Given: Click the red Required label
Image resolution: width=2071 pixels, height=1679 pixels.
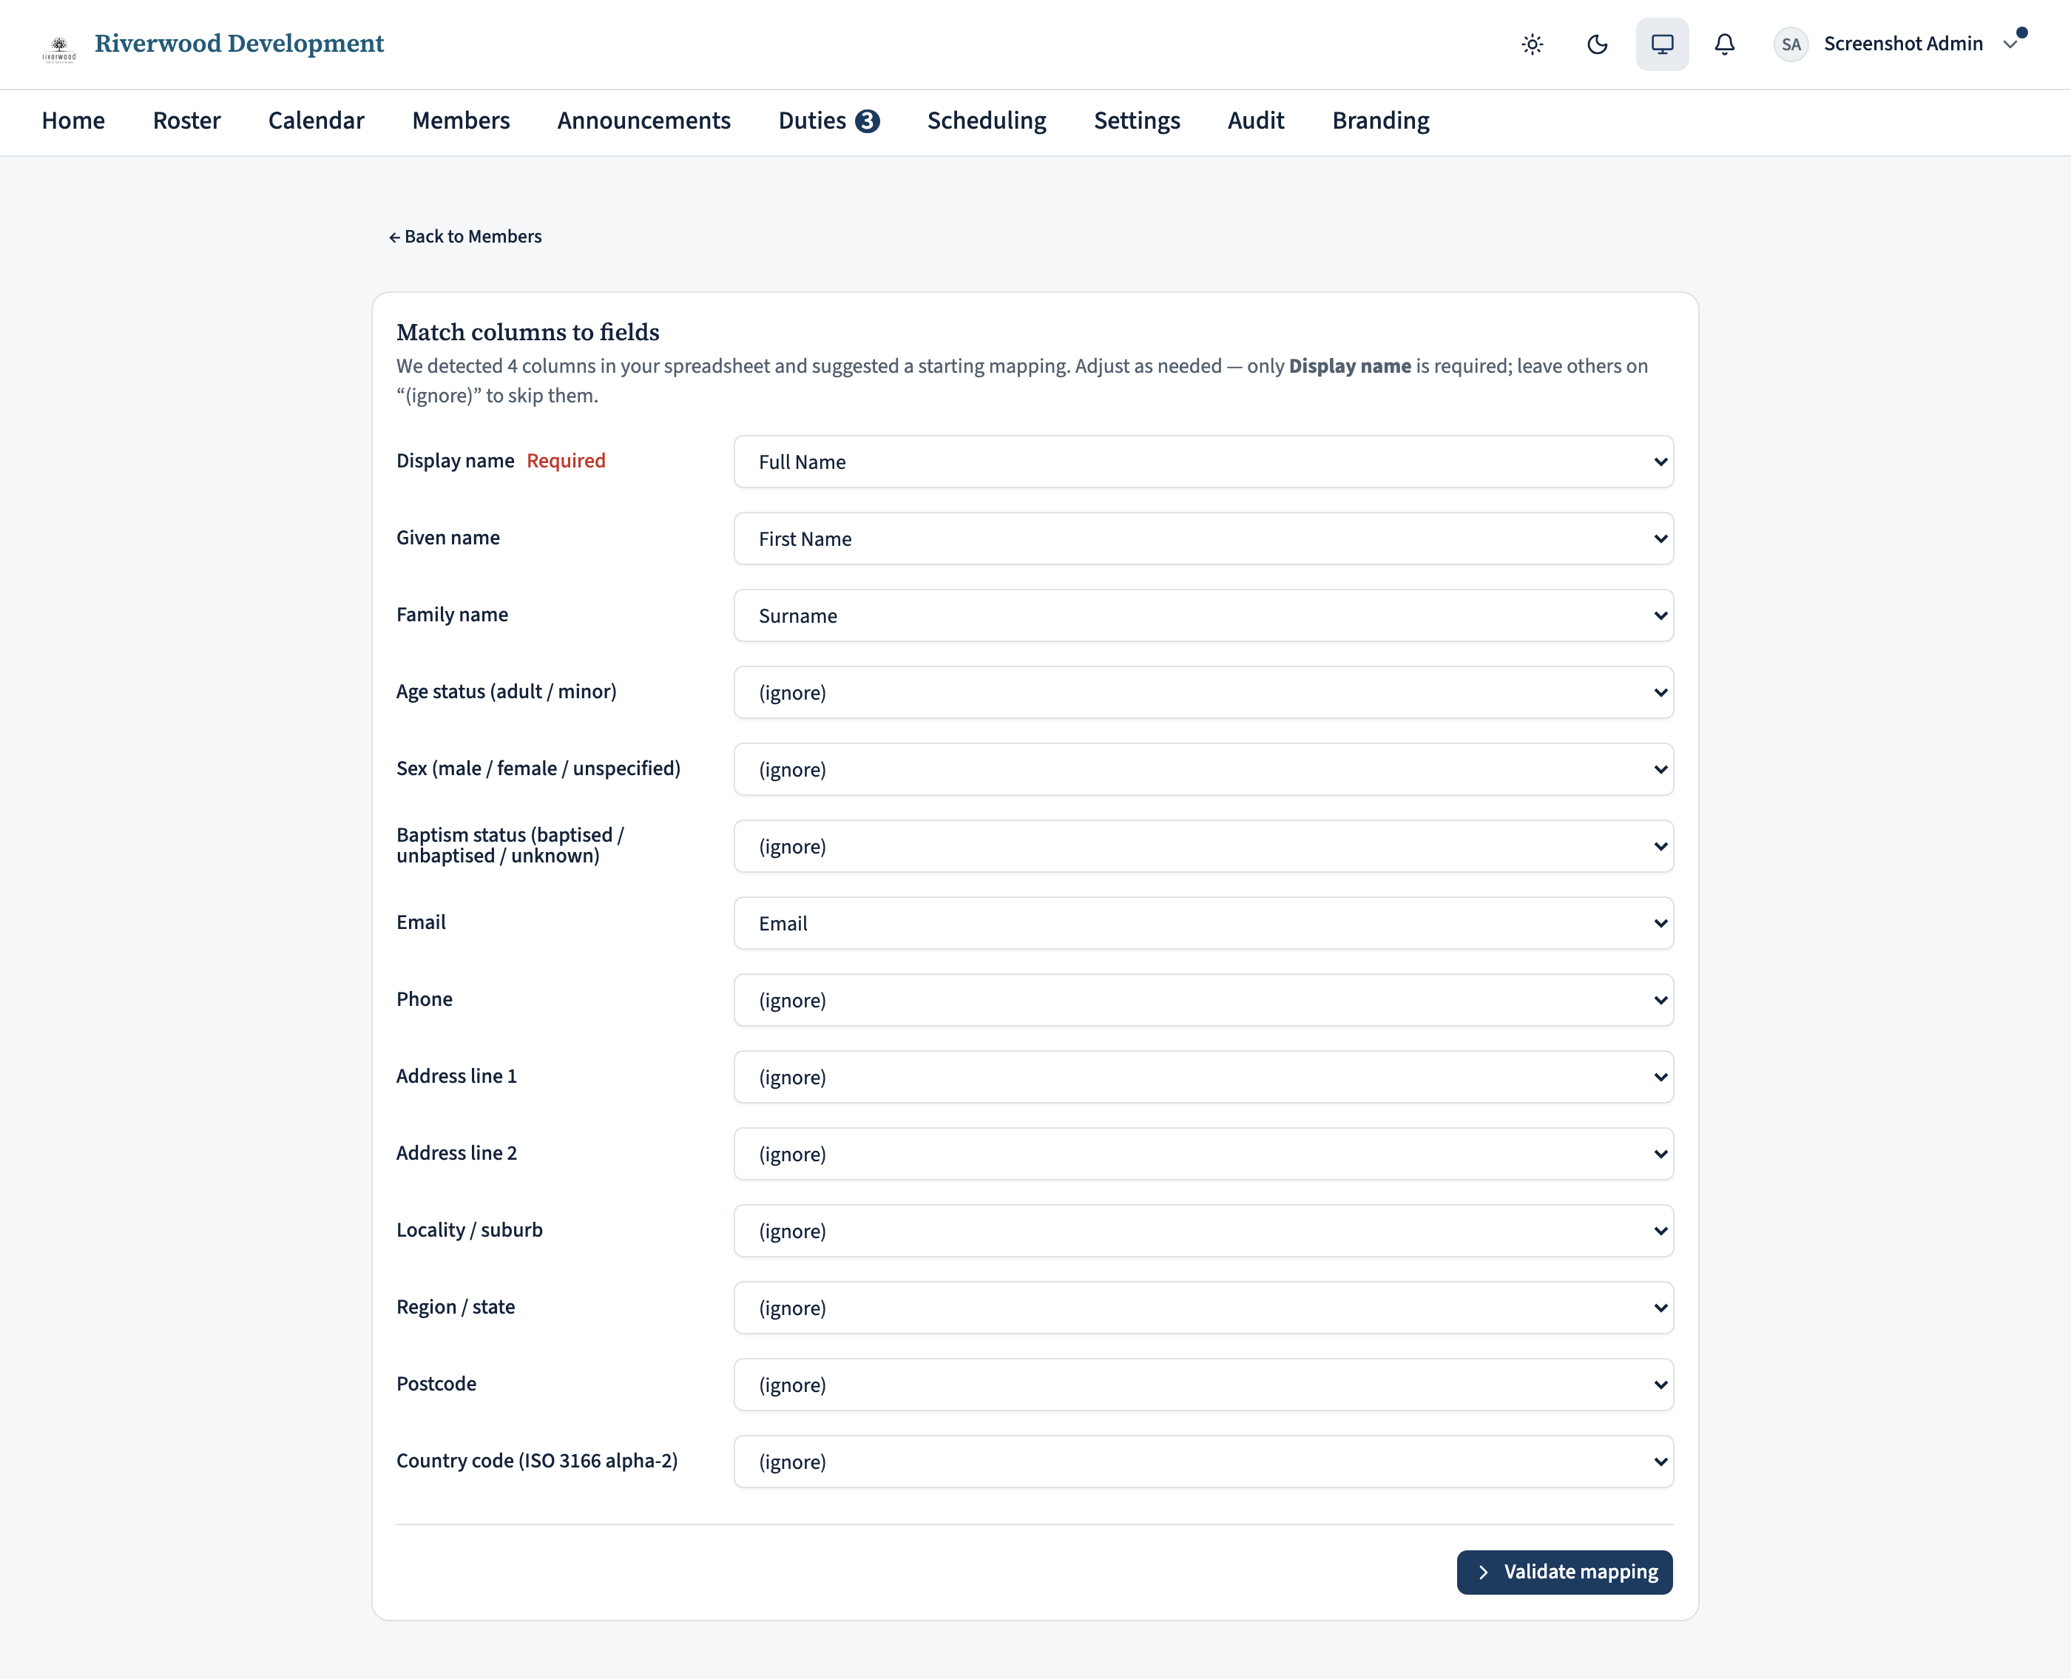Looking at the screenshot, I should (x=566, y=460).
